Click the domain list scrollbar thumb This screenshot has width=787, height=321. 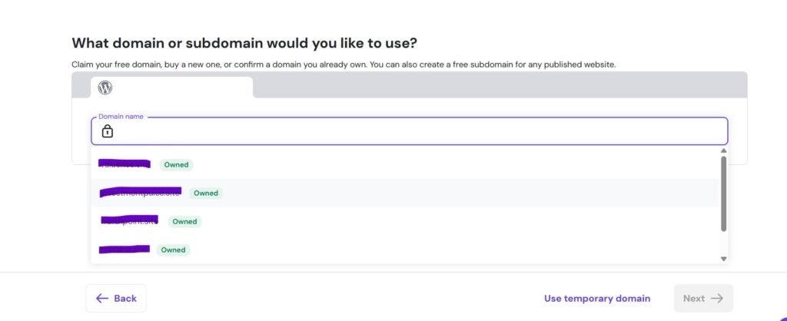pos(723,192)
